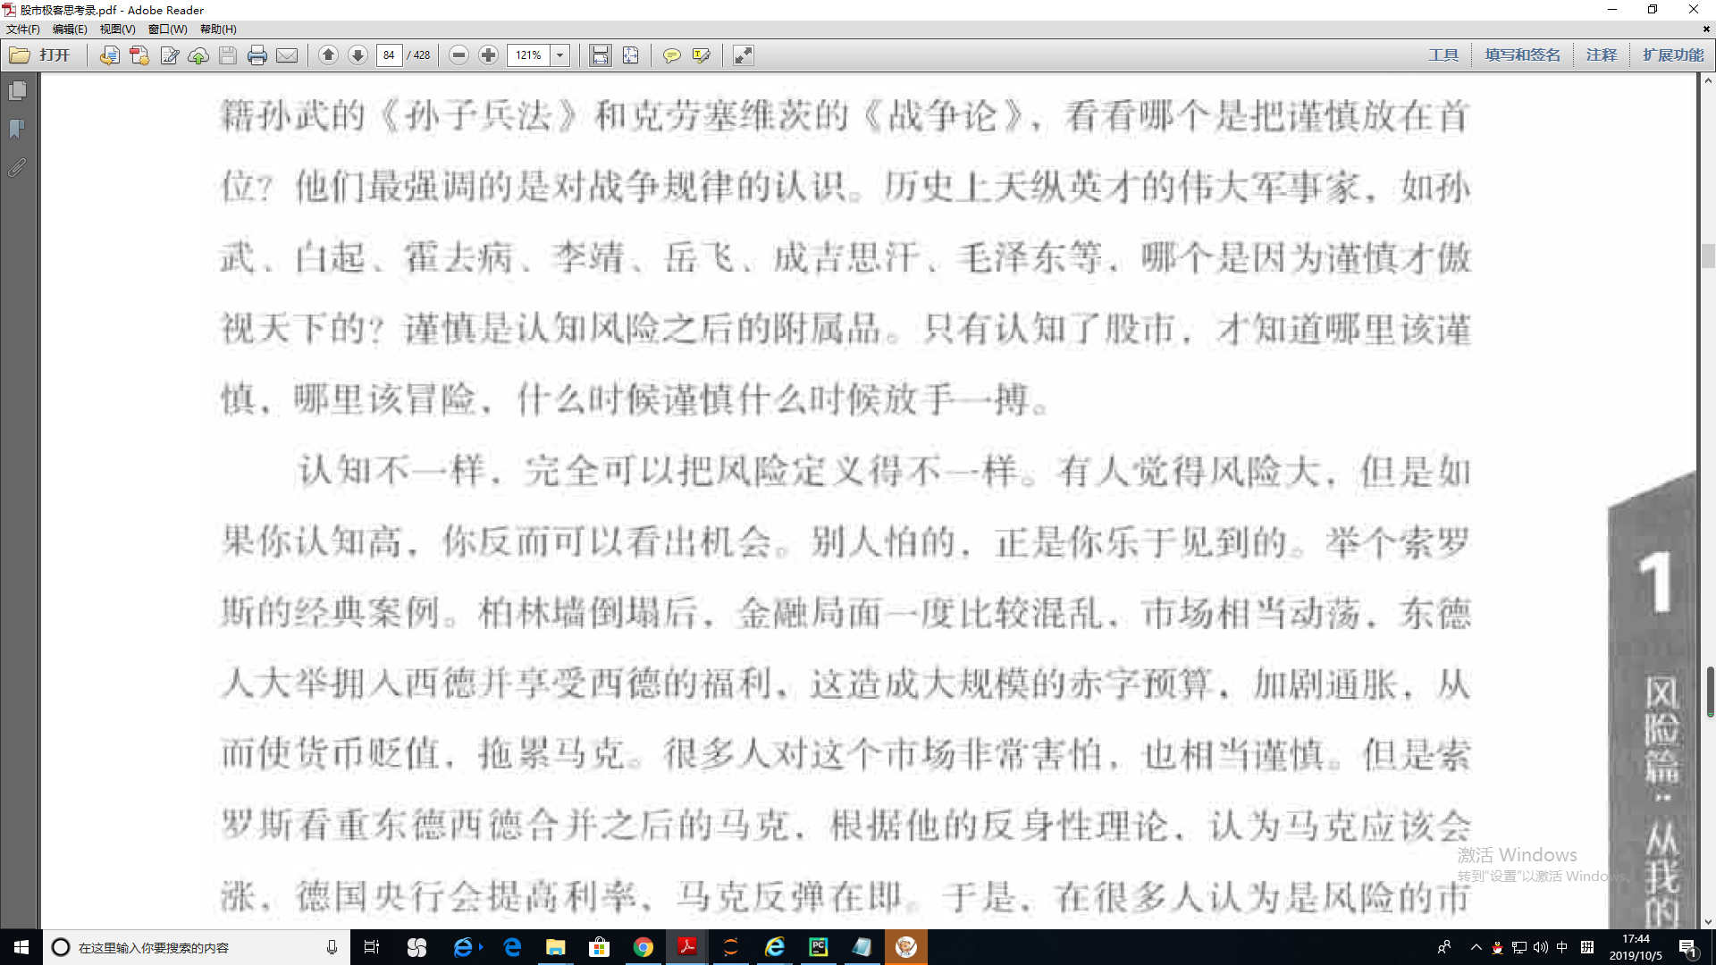1716x965 pixels.
Task: Click the add sticky note comment icon
Action: pos(671,55)
